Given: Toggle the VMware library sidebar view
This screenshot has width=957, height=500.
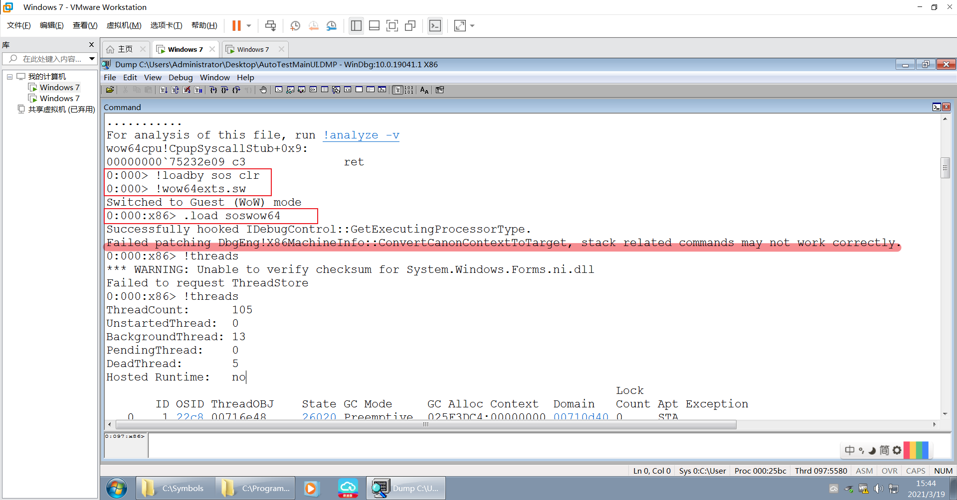Looking at the screenshot, I should click(x=356, y=26).
